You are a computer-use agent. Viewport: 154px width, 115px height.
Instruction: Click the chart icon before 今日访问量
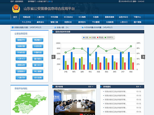(x=83, y=27)
